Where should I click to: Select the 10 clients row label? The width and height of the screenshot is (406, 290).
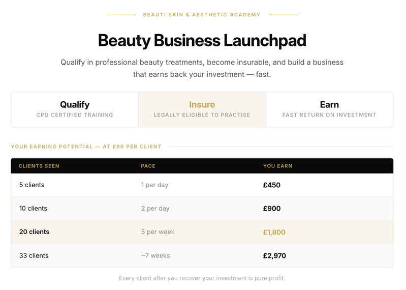click(x=34, y=209)
